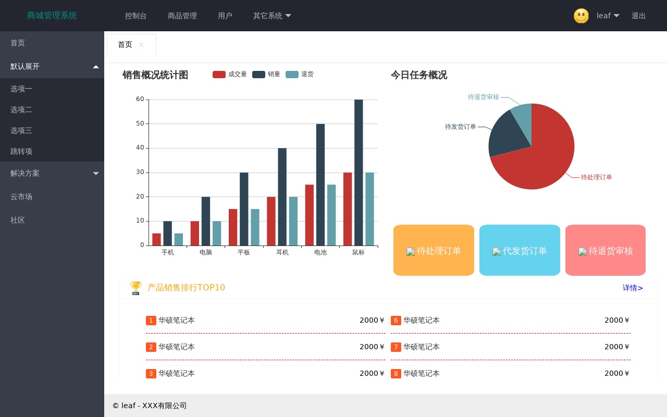Click rank badge 7 in product list

coord(396,347)
